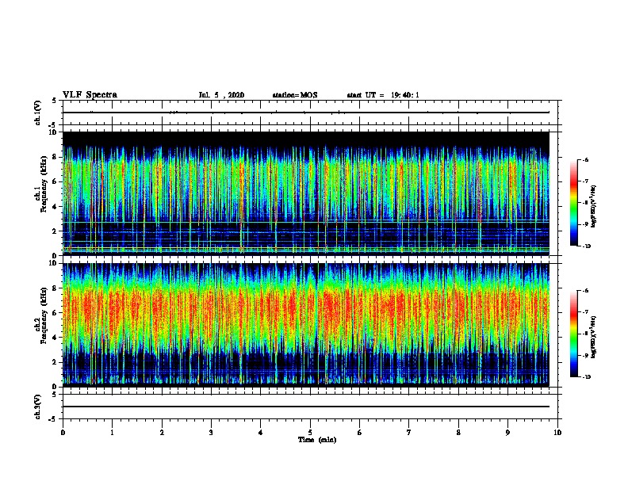Click the ch.3 voltage waveform trace

coord(306,407)
